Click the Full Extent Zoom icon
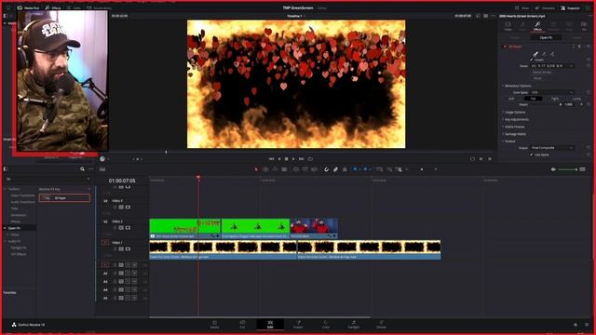Image resolution: width=596 pixels, height=335 pixels. pyautogui.click(x=379, y=169)
